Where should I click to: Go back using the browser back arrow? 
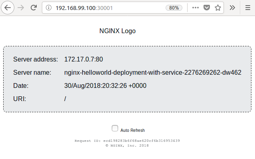pos(8,8)
